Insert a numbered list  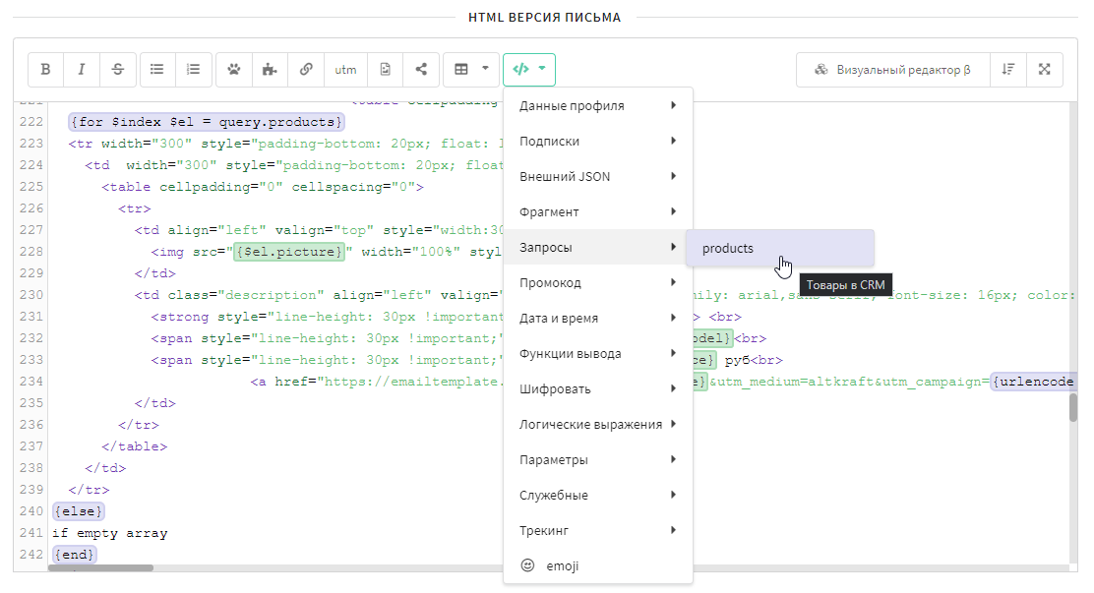(193, 70)
